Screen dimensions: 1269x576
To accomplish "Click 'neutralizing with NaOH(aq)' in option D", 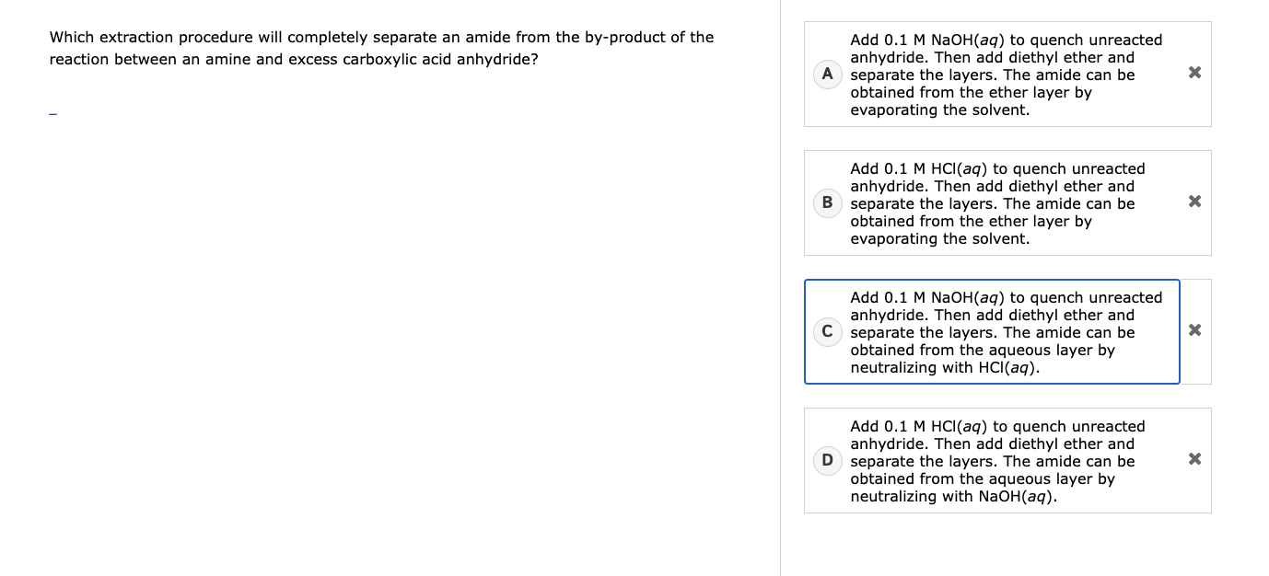I will (953, 497).
